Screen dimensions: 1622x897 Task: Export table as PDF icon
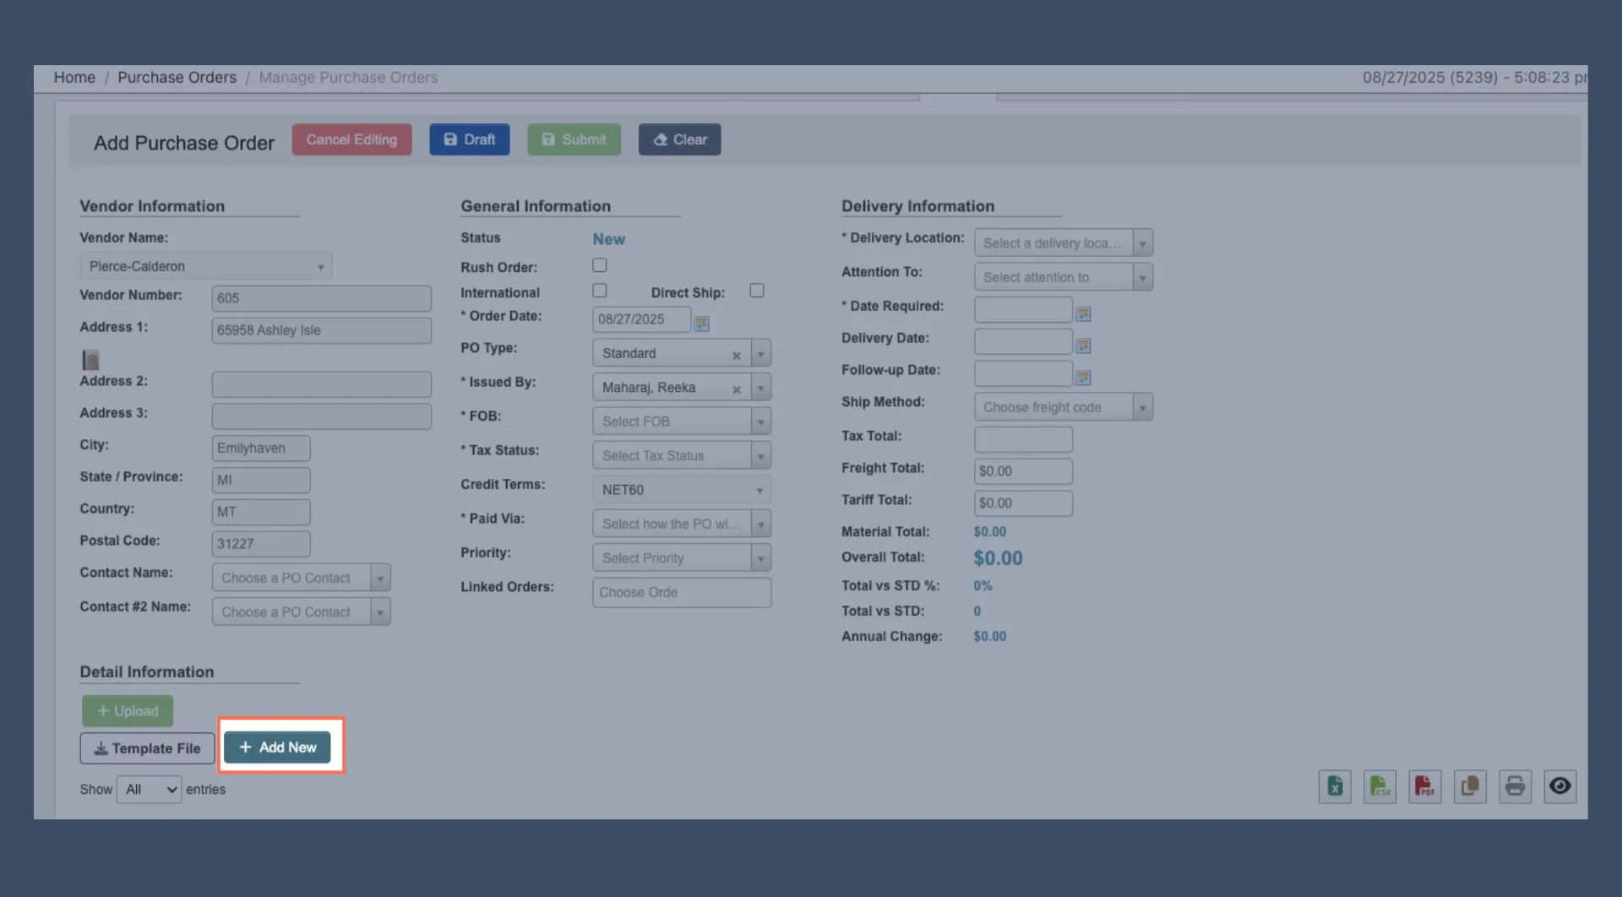point(1424,786)
